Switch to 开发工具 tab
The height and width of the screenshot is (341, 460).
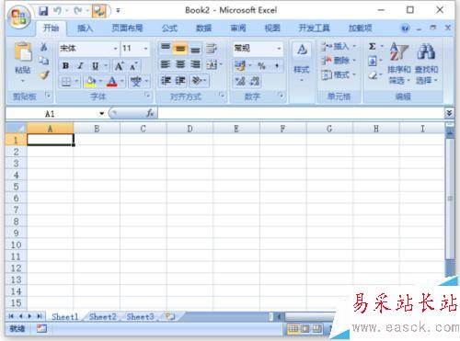point(314,28)
